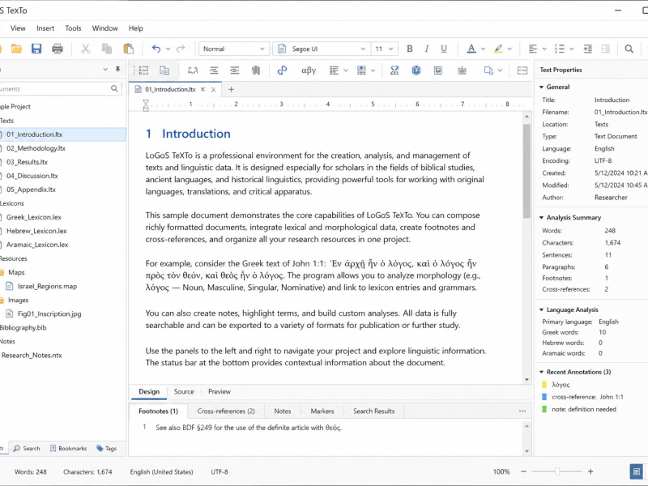Open the Cross-references (2) tab
648x486 pixels.
coord(226,411)
